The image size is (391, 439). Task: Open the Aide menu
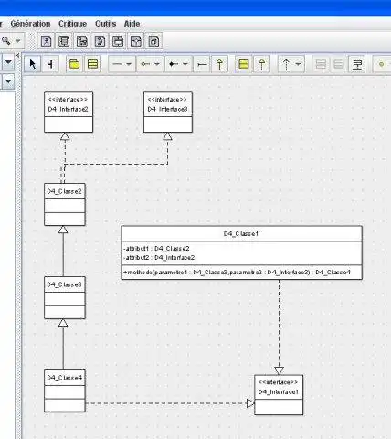[132, 24]
